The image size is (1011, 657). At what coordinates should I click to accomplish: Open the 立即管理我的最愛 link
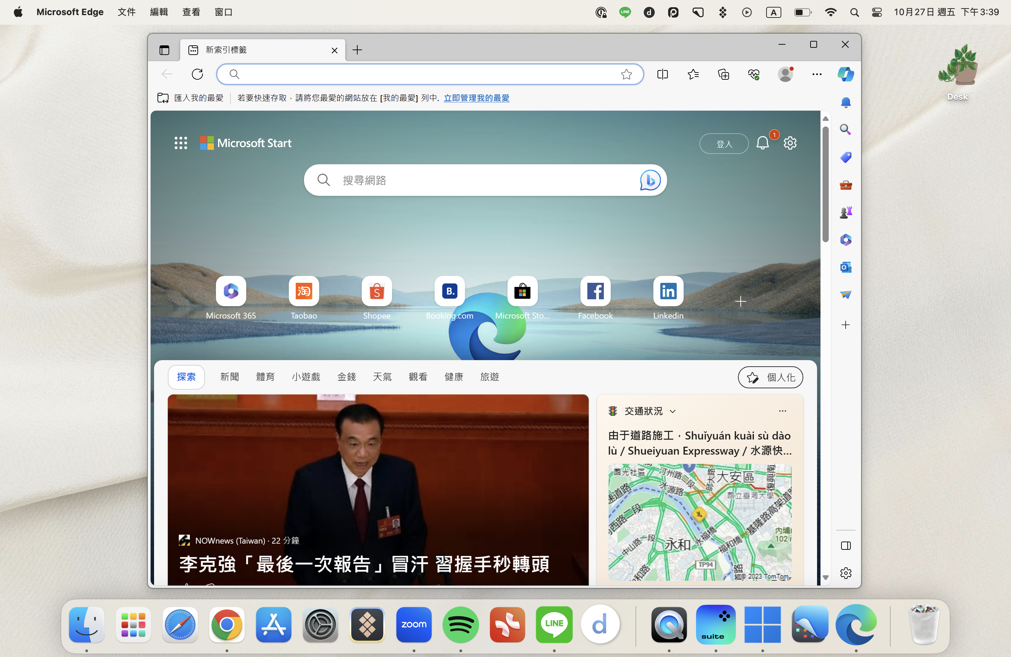(477, 98)
